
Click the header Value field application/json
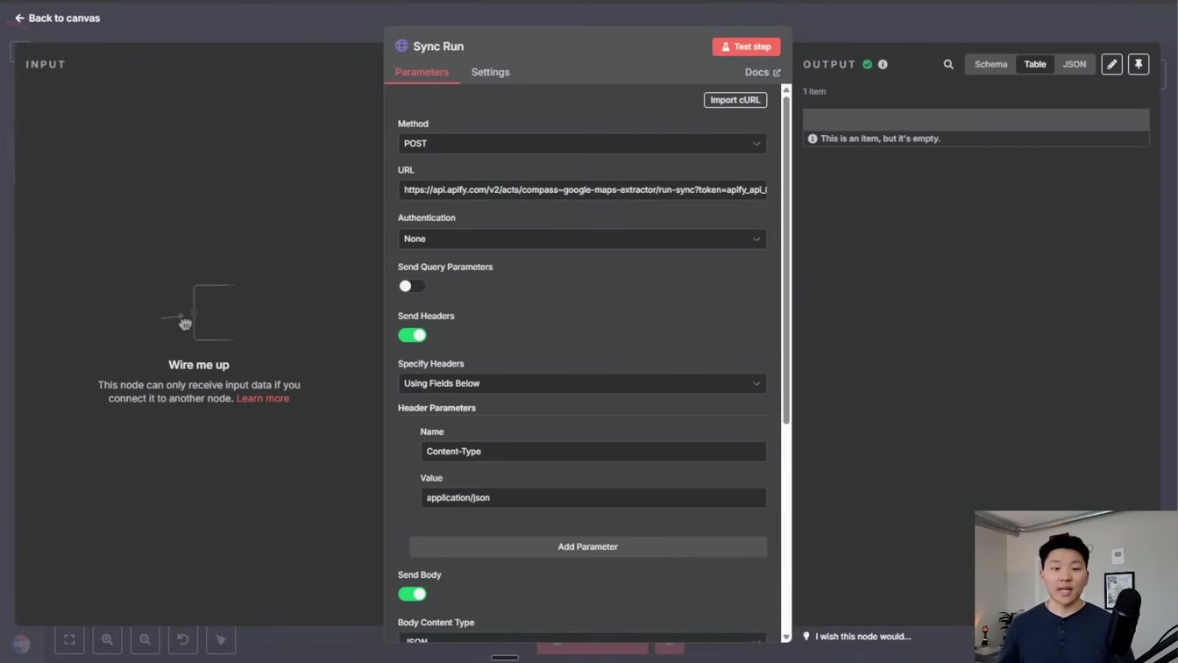coord(593,497)
